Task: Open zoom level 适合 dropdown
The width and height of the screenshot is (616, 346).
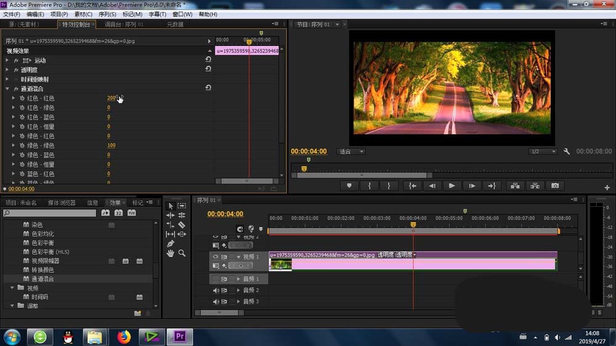Action: 351,151
